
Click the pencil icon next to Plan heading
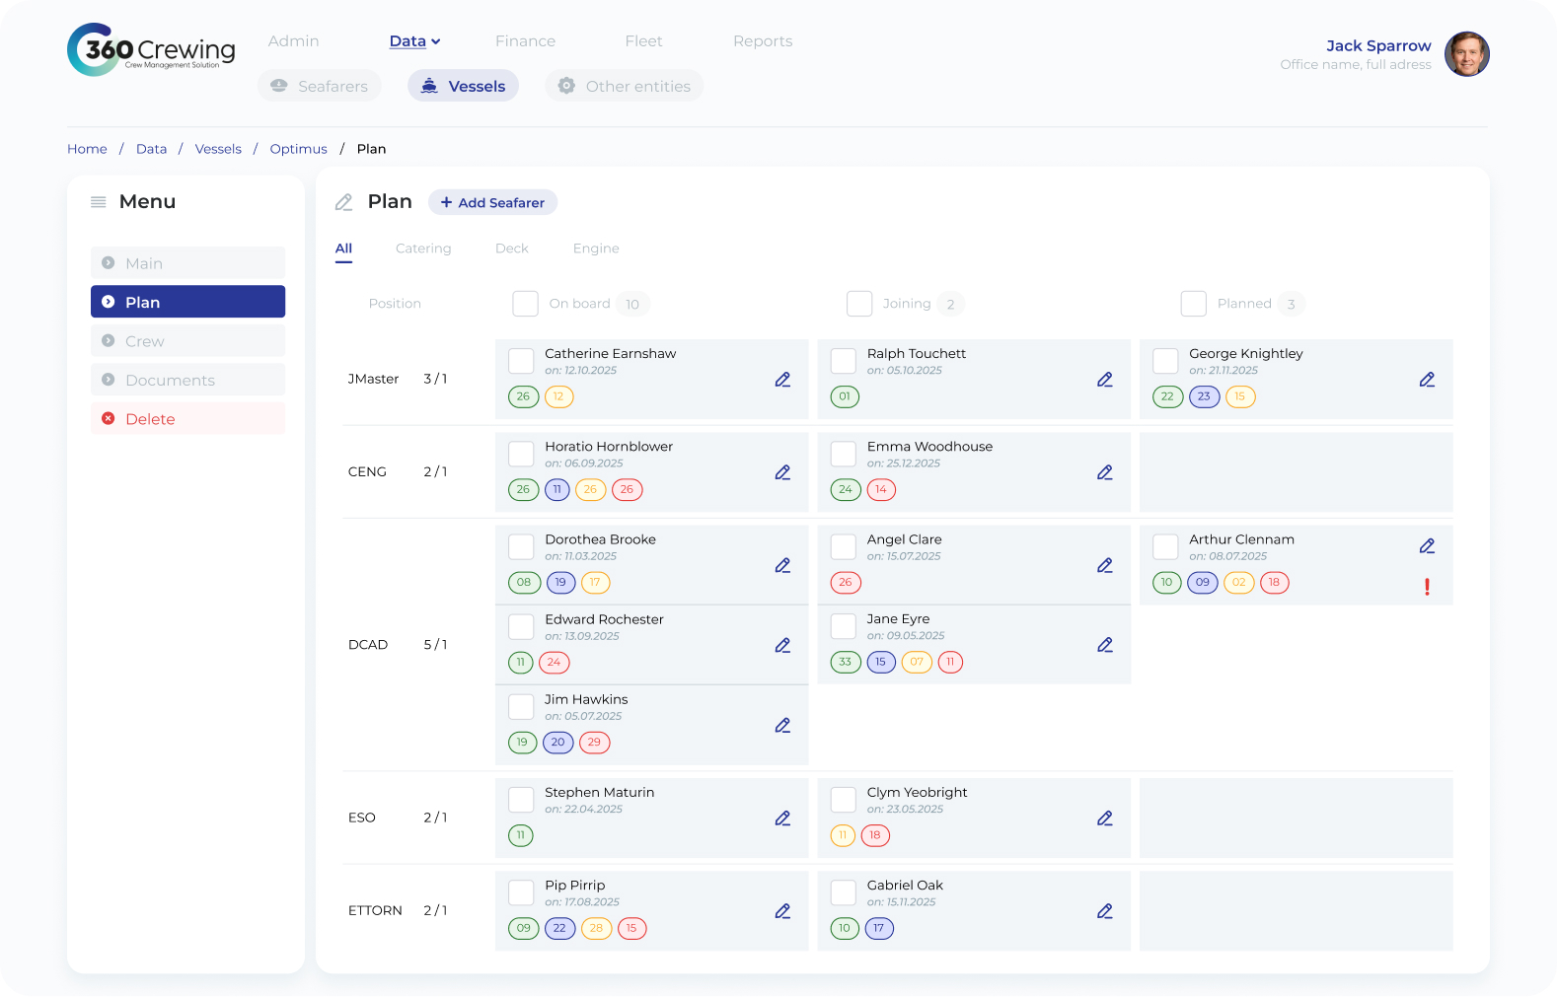[x=343, y=202]
